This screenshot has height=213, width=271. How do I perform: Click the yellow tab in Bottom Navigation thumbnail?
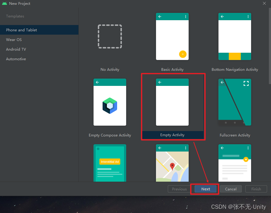pos(235,56)
